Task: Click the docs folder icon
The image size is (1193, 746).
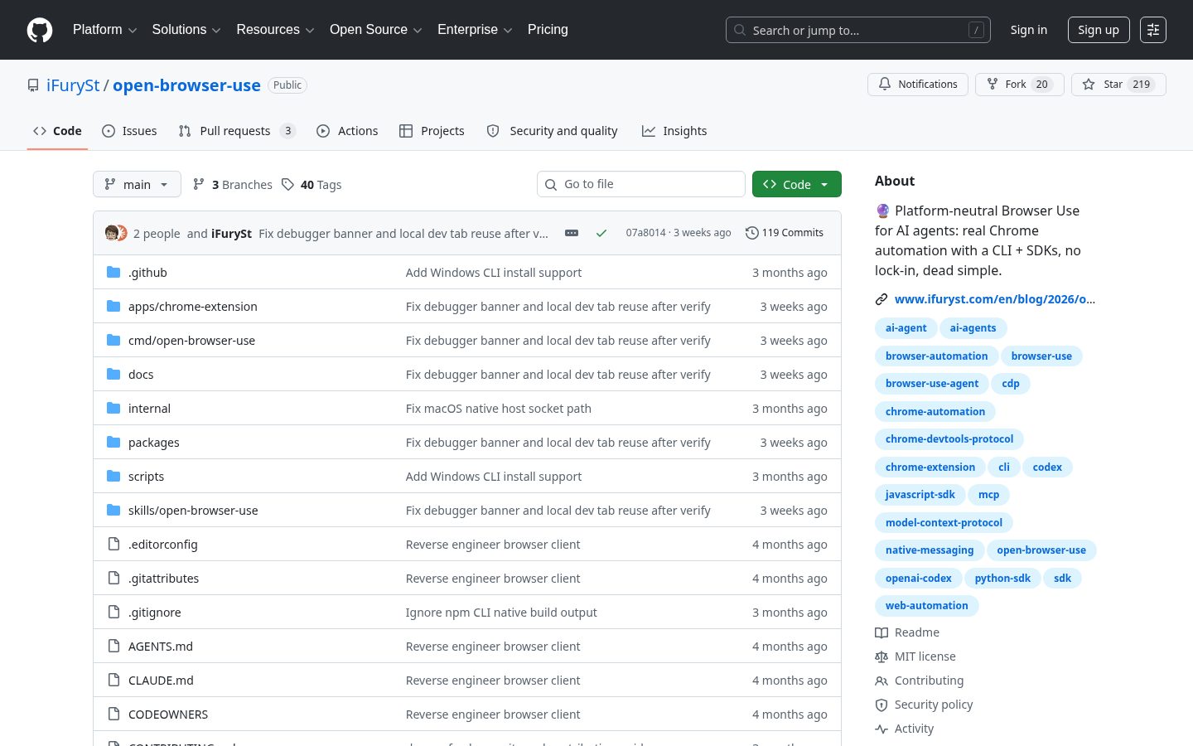Action: click(114, 374)
